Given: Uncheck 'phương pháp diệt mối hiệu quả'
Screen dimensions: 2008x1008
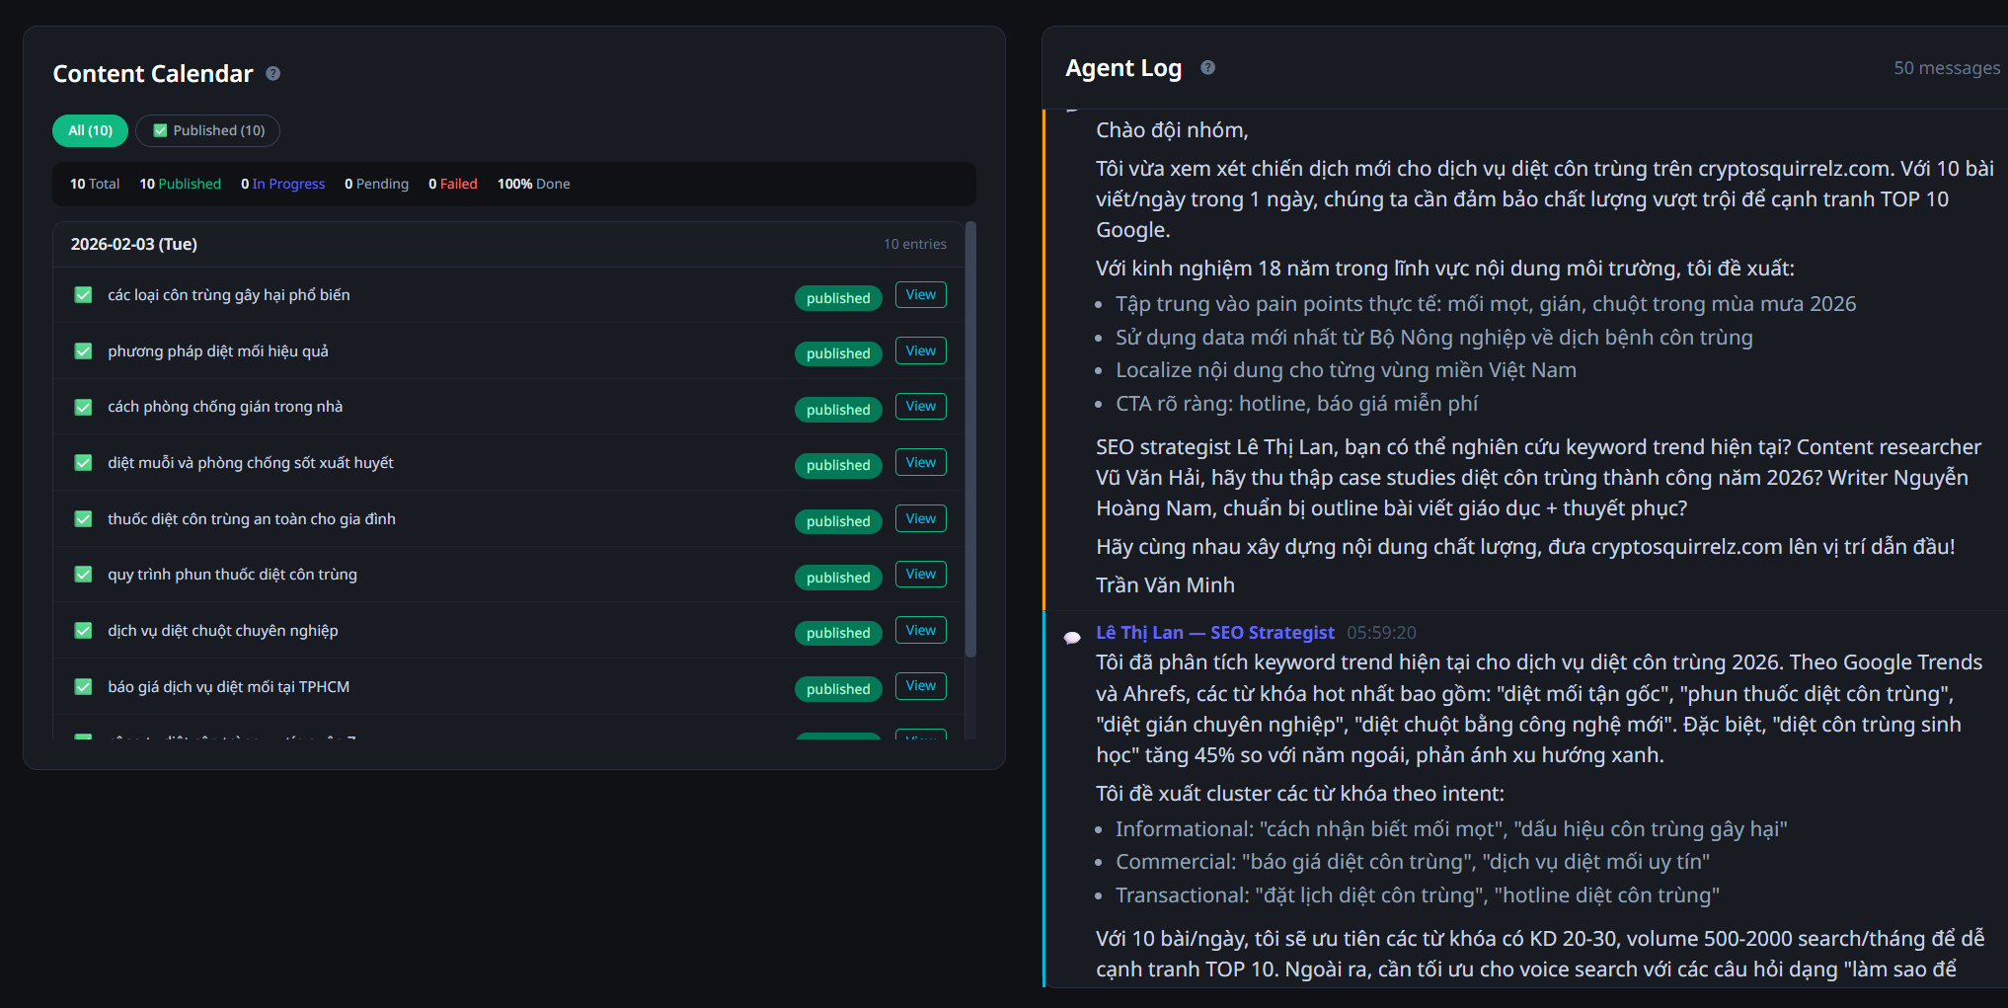Looking at the screenshot, I should [83, 350].
